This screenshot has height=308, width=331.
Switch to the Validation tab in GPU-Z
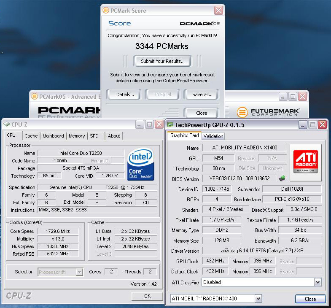coord(213,136)
